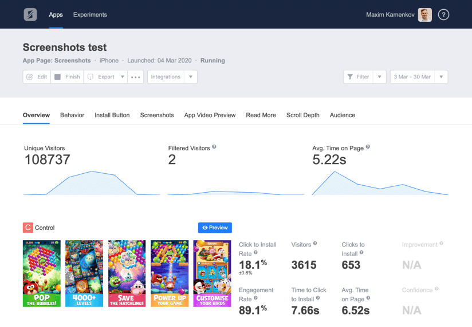The height and width of the screenshot is (327, 472).
Task: Click info icon beside Confidence
Action: coord(436,289)
